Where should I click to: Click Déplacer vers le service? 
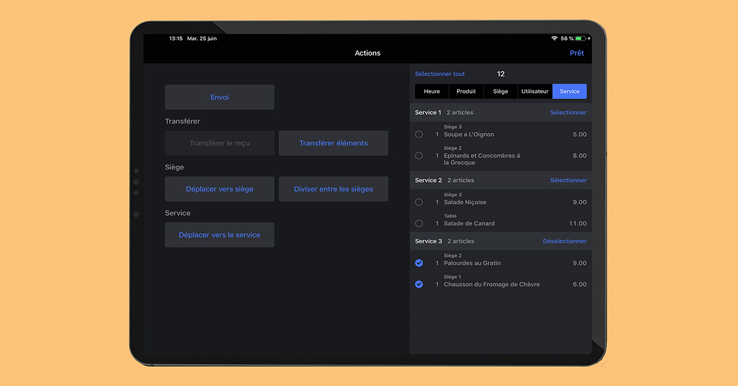(220, 235)
